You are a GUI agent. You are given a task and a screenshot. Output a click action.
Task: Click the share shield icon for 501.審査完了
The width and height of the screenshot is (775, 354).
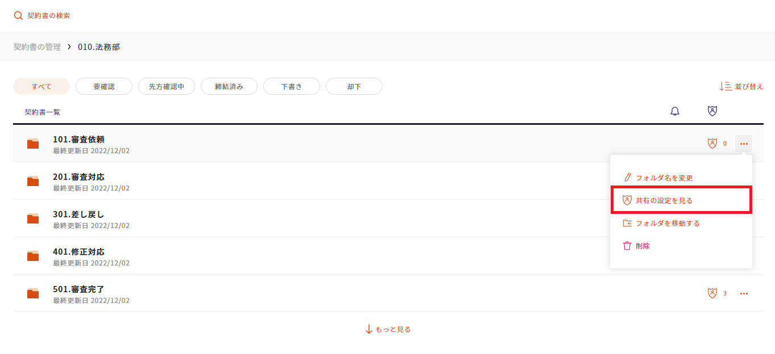point(712,293)
